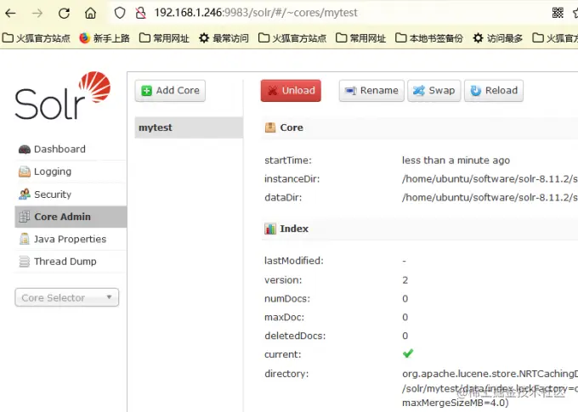Click the Reload core button

(x=494, y=91)
